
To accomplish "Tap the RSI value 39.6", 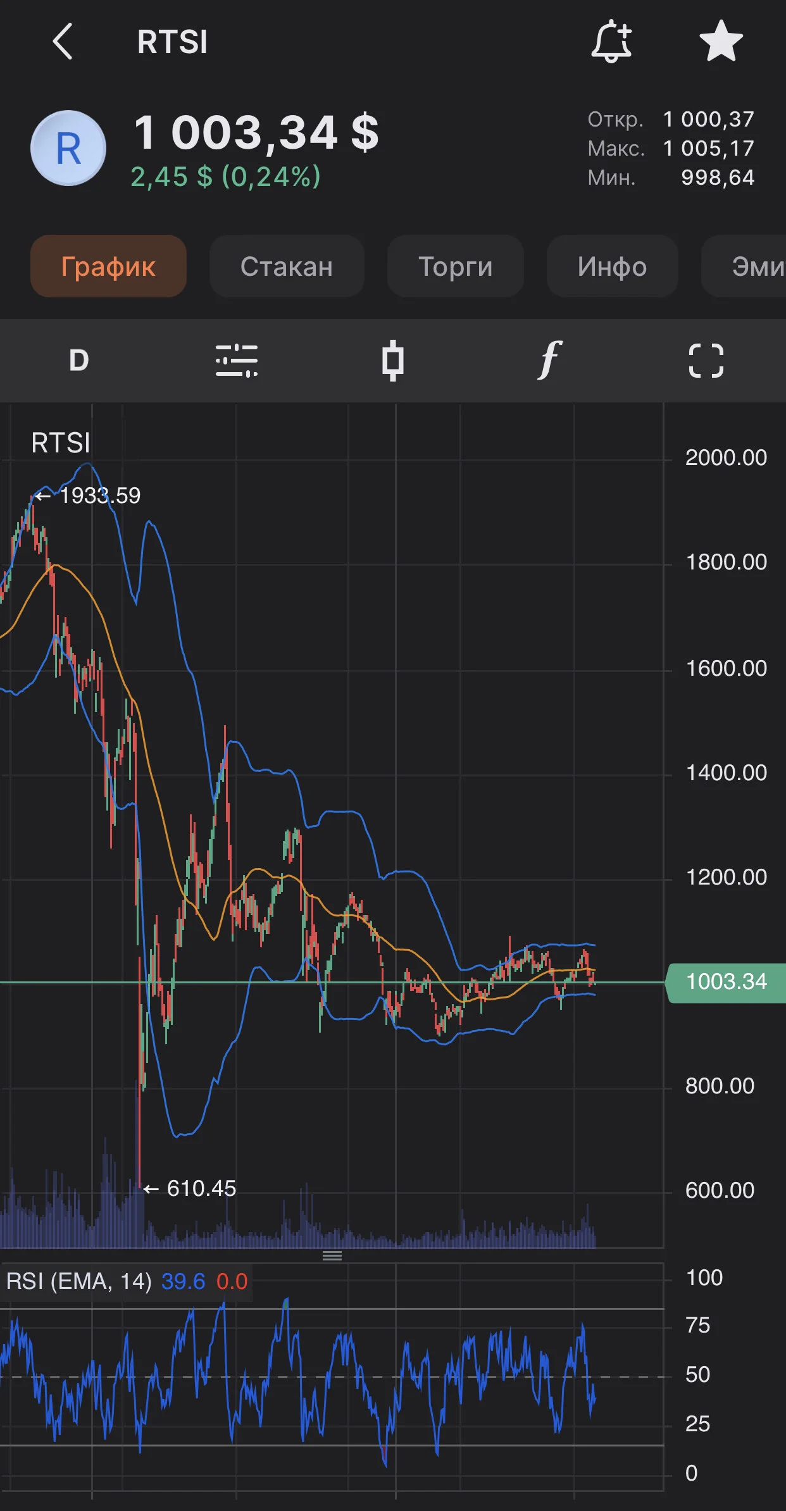I will pyautogui.click(x=184, y=1281).
